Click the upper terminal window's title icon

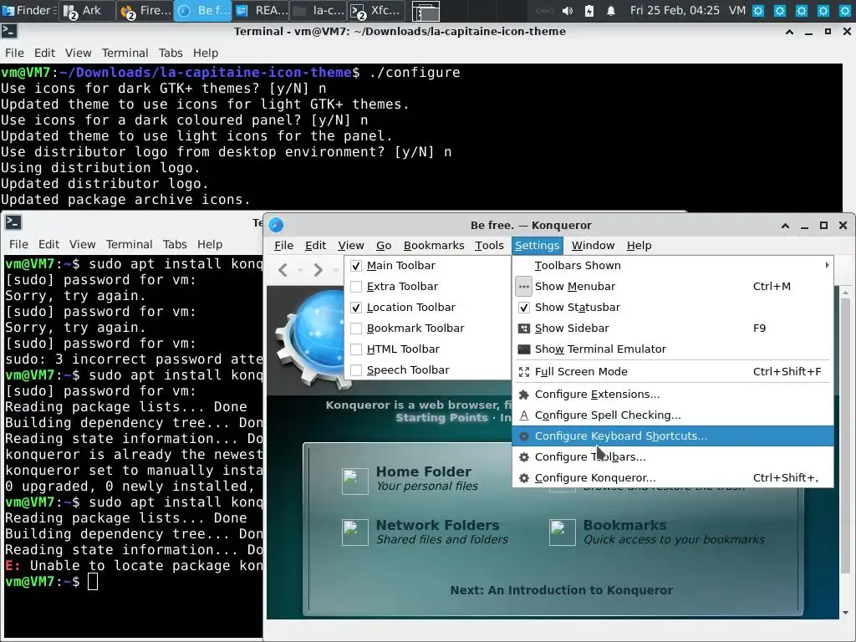9,31
